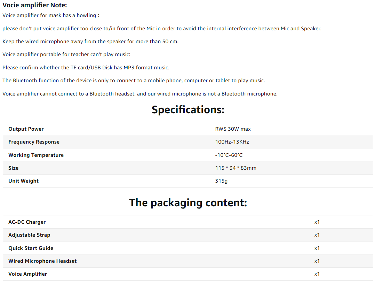The image size is (375, 283).
Task: Click the "Unit Weight" label
Action: (x=24, y=181)
